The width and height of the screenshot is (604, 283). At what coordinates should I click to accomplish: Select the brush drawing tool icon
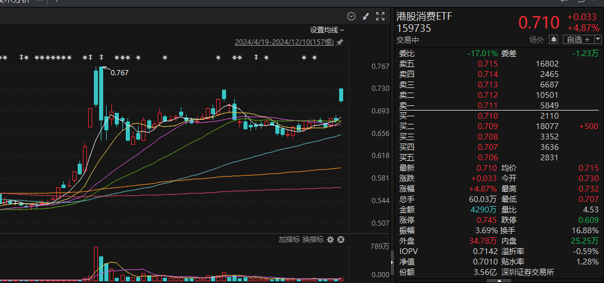(366, 16)
